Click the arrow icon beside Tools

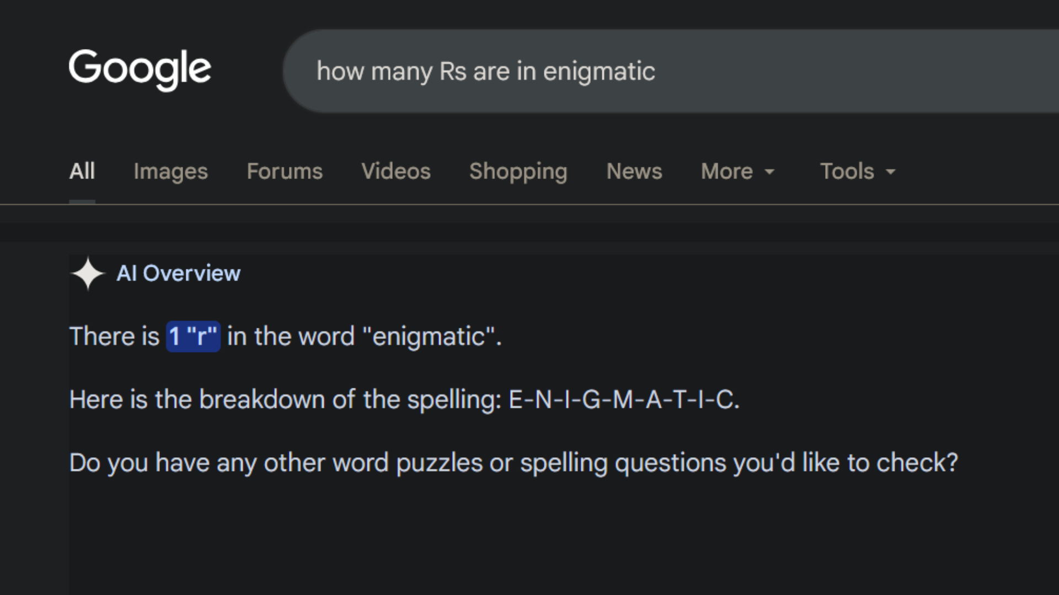click(x=890, y=172)
